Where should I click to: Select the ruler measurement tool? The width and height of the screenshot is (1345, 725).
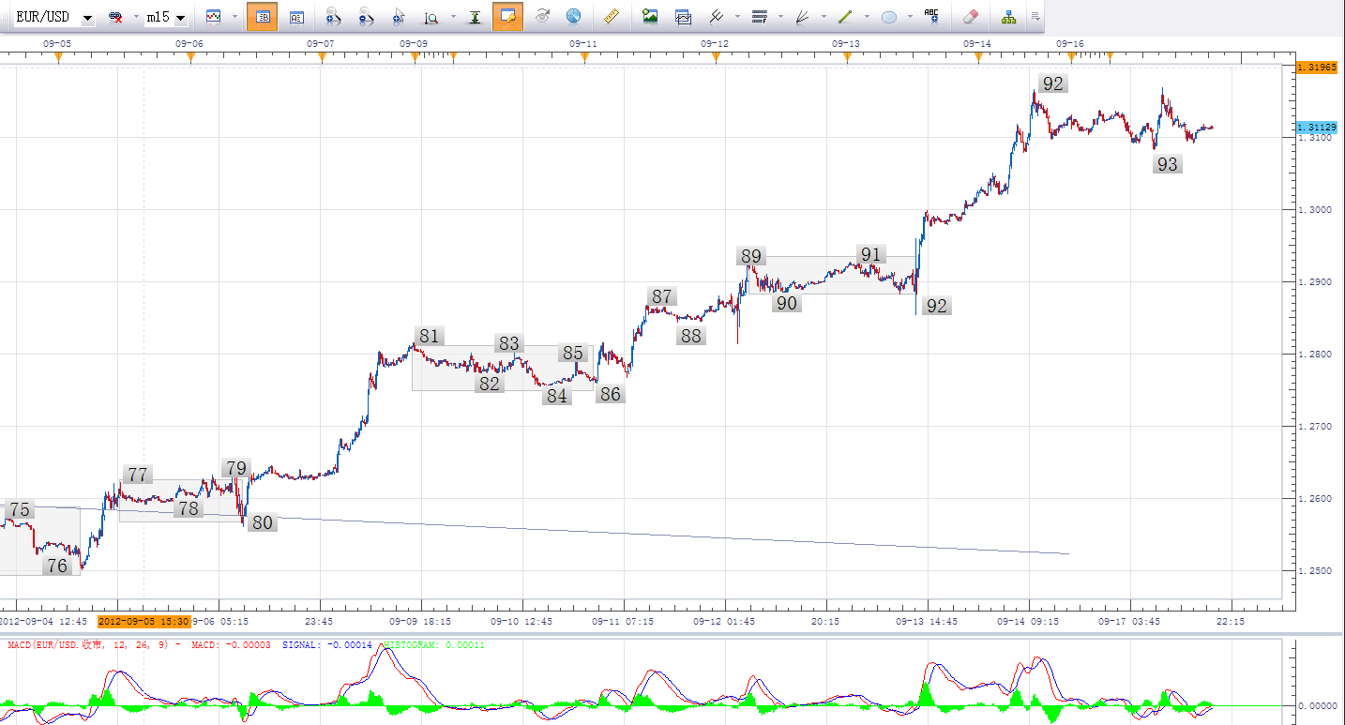611,16
